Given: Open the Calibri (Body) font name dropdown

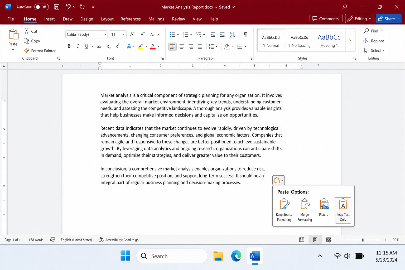Looking at the screenshot, I should tap(105, 34).
